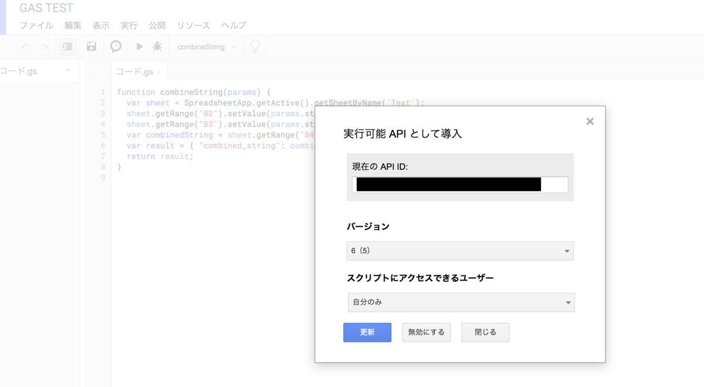Image resolution: width=704 pixels, height=387 pixels.
Task: Click the lightbulb hint icon
Action: tap(255, 46)
